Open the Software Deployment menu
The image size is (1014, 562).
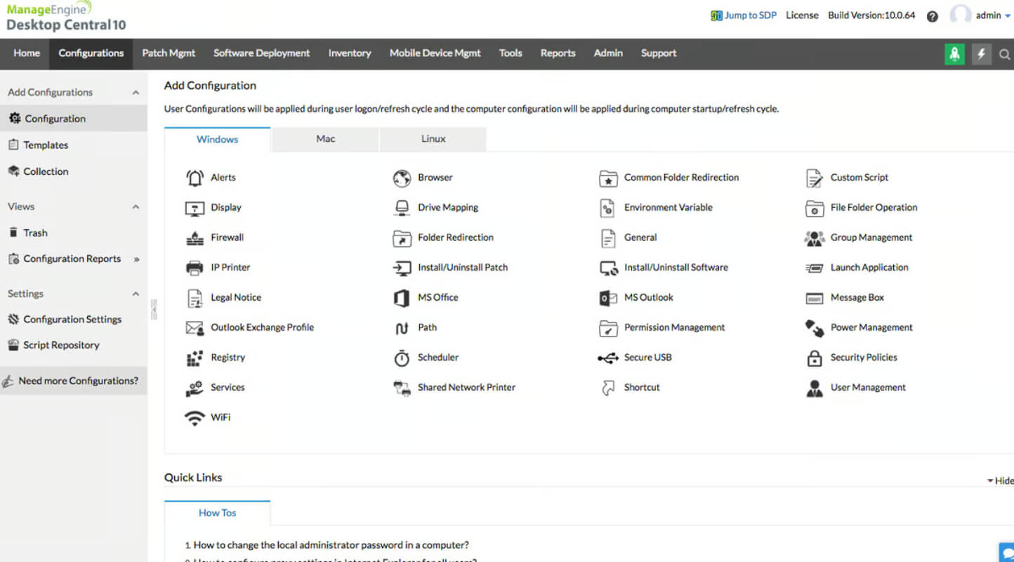click(261, 53)
